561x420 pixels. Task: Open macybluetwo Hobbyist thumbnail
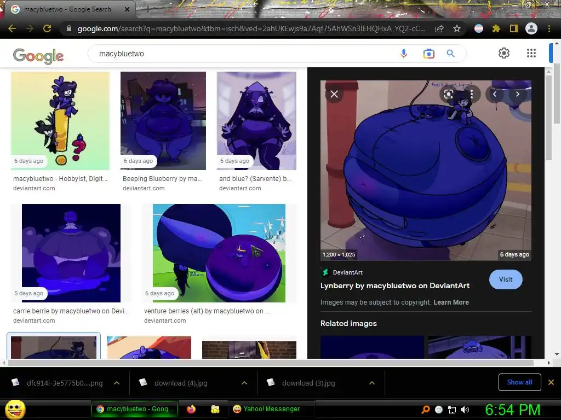click(60, 121)
